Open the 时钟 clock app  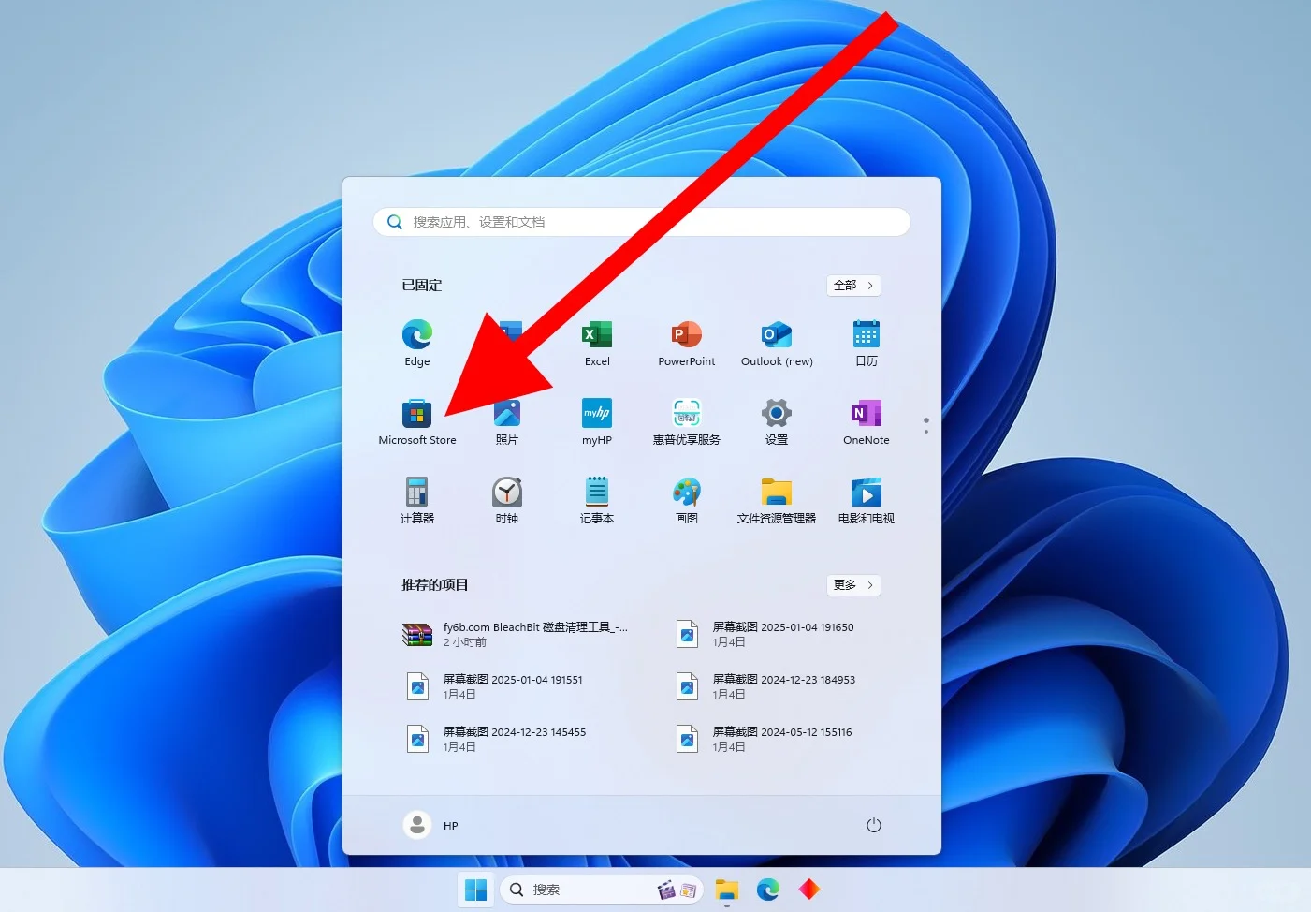point(507,501)
